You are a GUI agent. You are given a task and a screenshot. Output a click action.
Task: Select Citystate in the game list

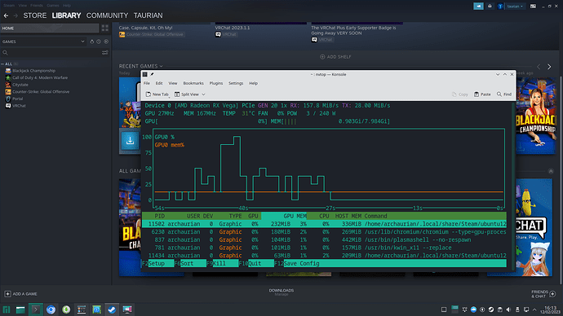coord(20,85)
